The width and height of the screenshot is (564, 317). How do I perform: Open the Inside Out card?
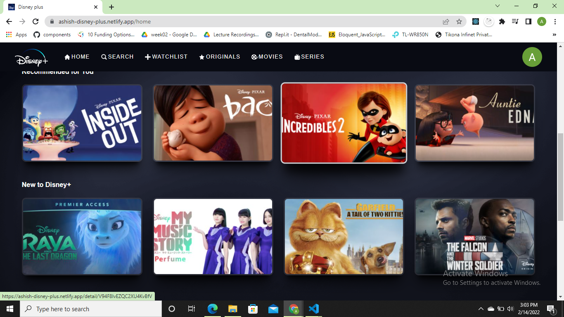coord(82,123)
